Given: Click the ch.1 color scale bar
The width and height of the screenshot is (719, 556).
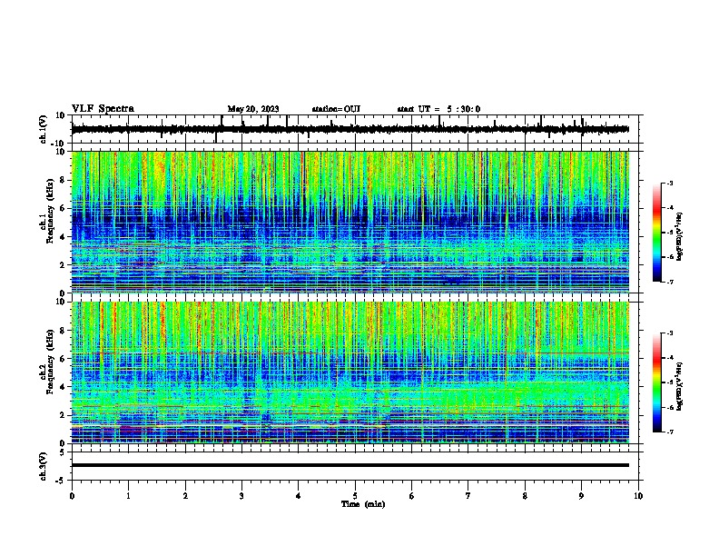Looking at the screenshot, I should click(657, 233).
